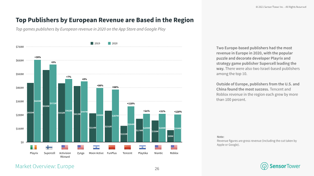
Task: Click the $121M value in Tencent's 2019 bar
Action: click(124, 134)
